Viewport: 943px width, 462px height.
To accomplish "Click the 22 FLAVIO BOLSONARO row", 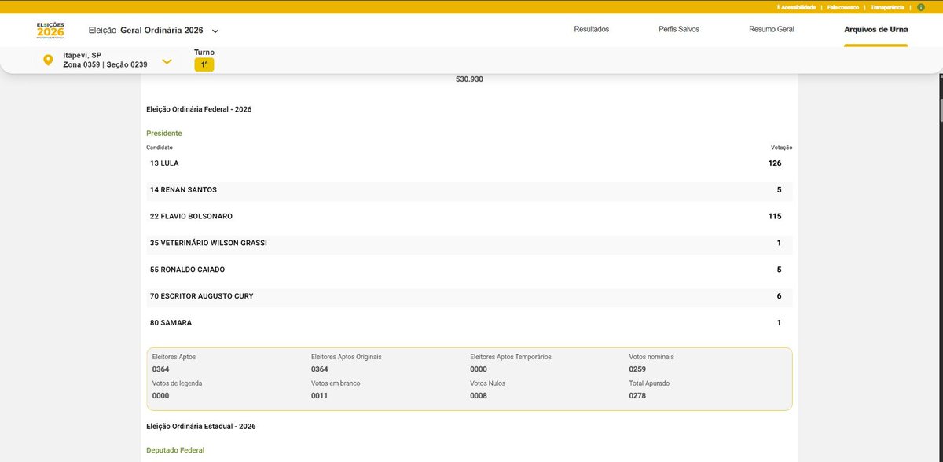I will (x=469, y=217).
